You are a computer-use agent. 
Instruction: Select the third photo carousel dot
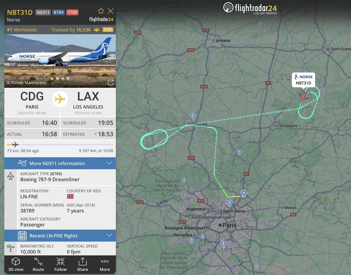click(63, 78)
